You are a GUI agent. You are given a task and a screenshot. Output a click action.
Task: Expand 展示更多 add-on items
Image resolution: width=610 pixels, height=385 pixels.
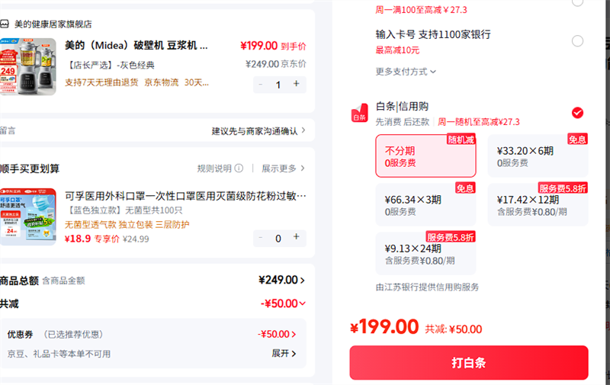click(283, 168)
